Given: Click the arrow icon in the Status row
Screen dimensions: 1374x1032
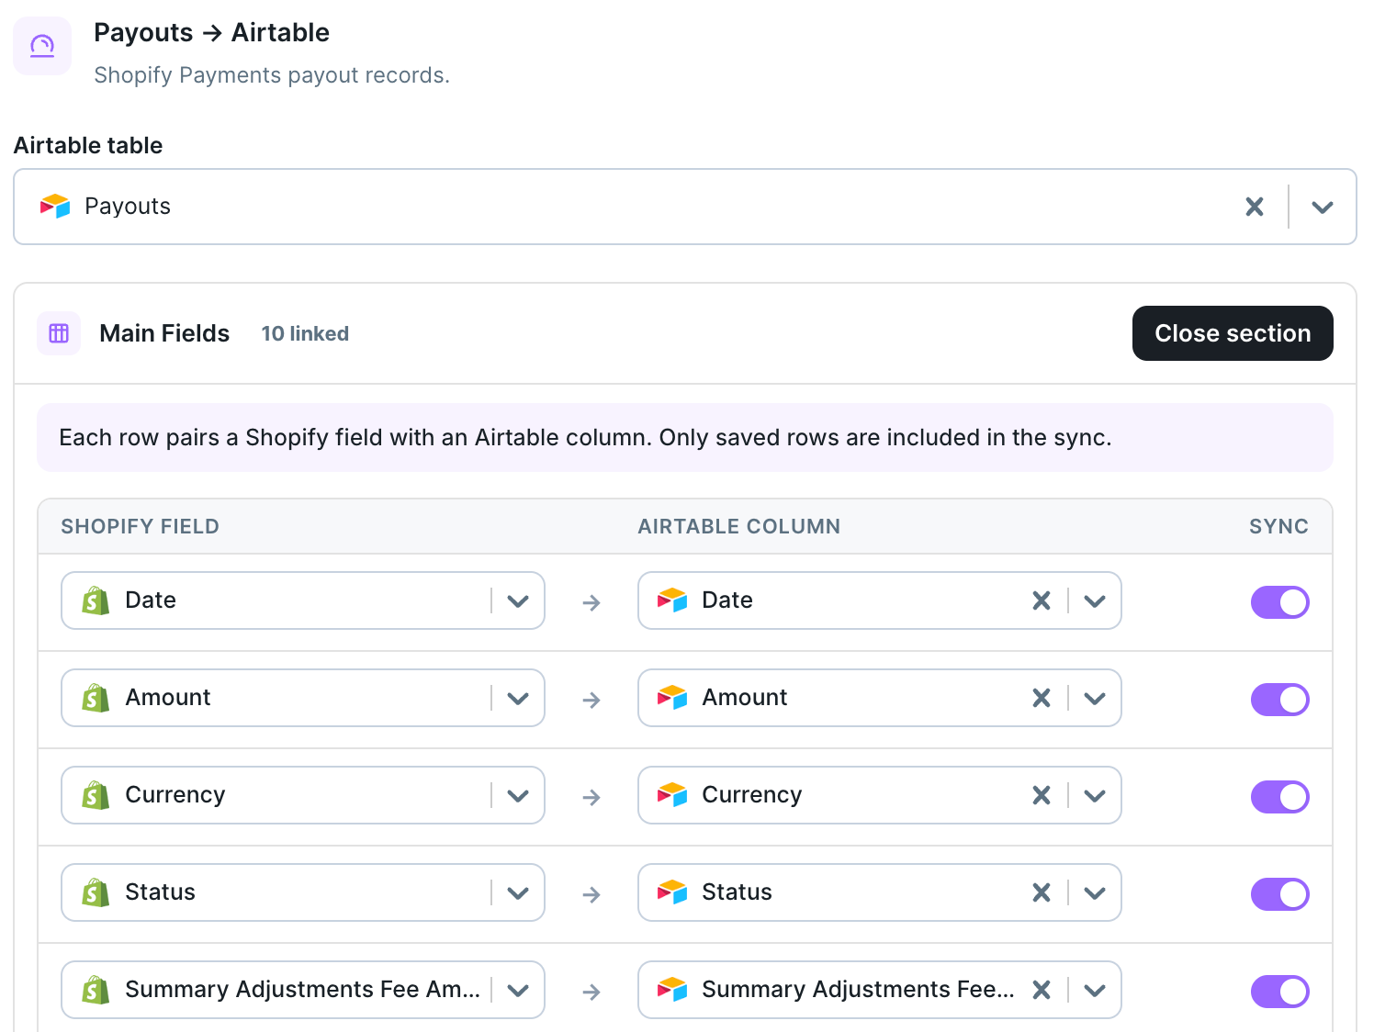Looking at the screenshot, I should 591,894.
